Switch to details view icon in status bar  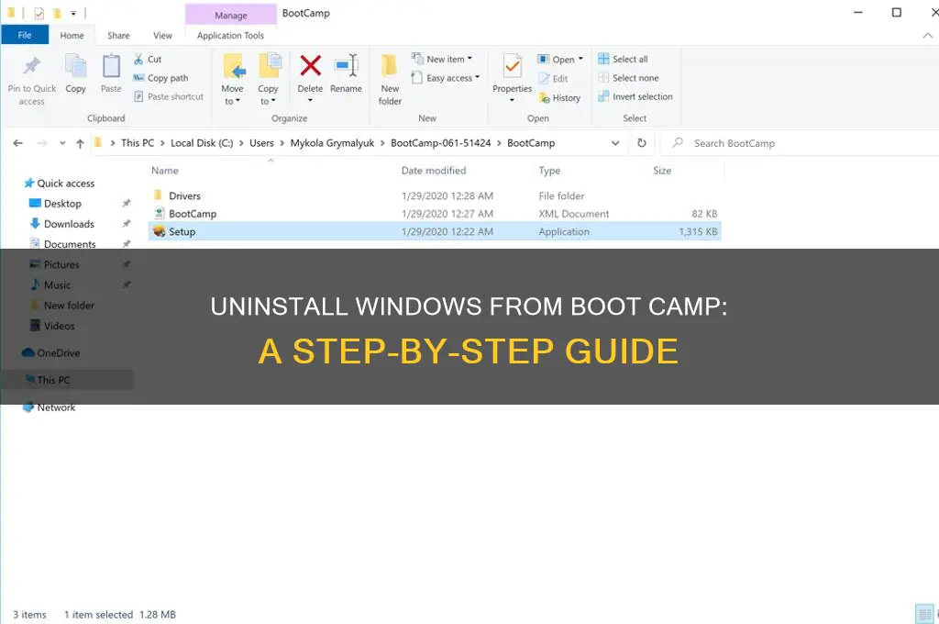point(924,615)
